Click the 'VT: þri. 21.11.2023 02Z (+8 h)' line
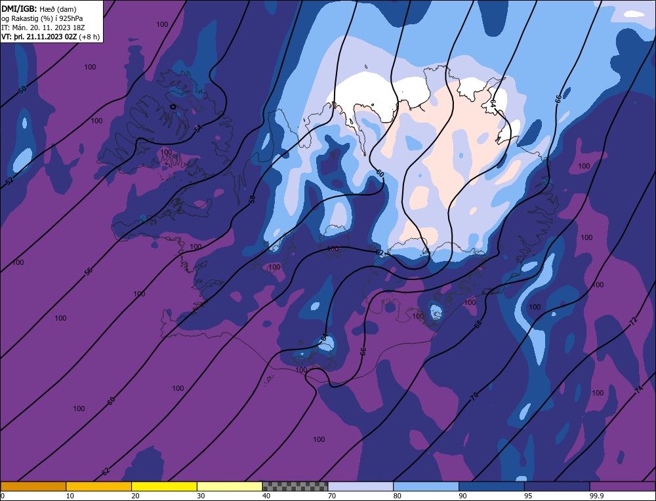This screenshot has height=501, width=656. coord(51,37)
